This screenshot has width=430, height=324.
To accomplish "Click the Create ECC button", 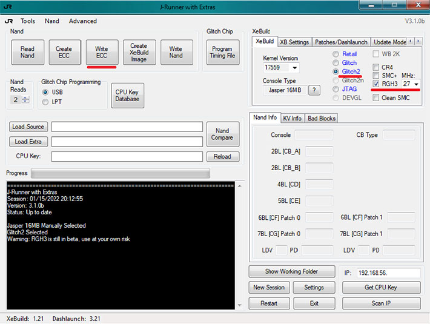I will tap(65, 52).
